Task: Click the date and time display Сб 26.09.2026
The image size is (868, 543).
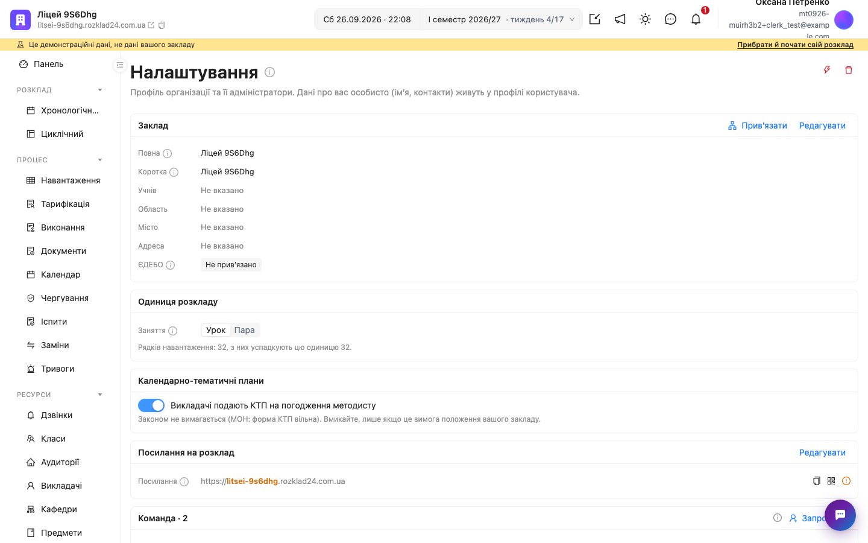Action: point(367,19)
